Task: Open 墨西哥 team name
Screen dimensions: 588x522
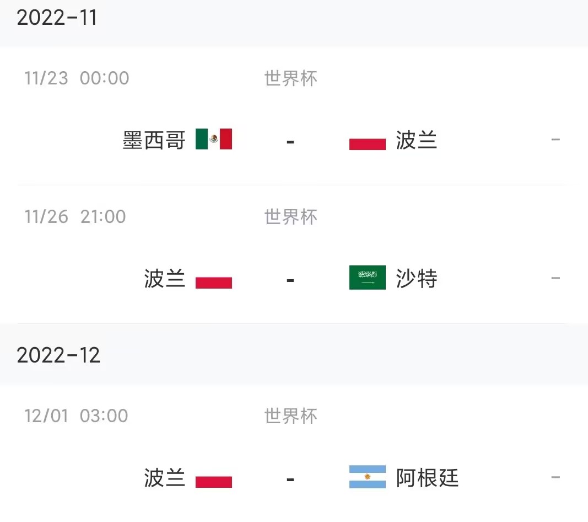Action: 154,140
